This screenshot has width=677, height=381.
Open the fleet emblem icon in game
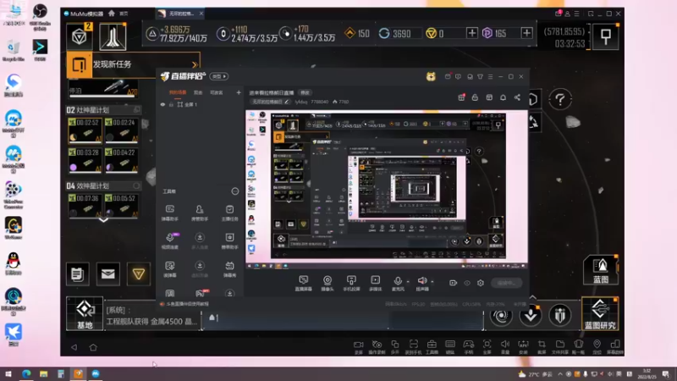tap(113, 36)
